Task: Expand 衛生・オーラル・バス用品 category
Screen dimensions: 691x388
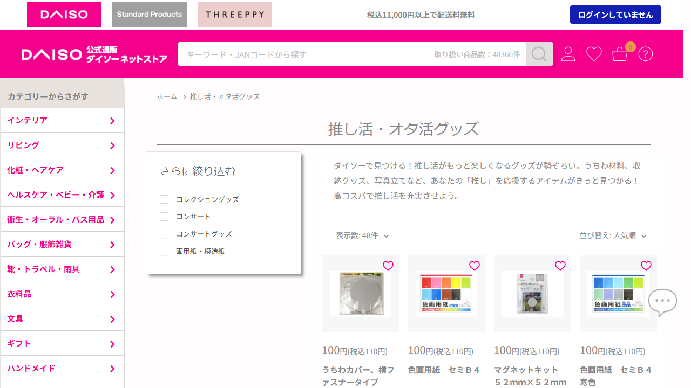Action: pos(62,219)
